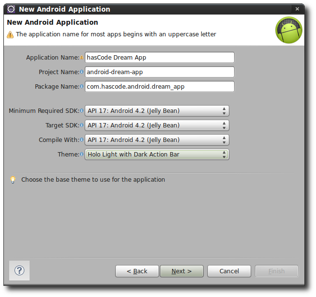Click the Application Name text field
The height and width of the screenshot is (297, 316).
pyautogui.click(x=159, y=58)
